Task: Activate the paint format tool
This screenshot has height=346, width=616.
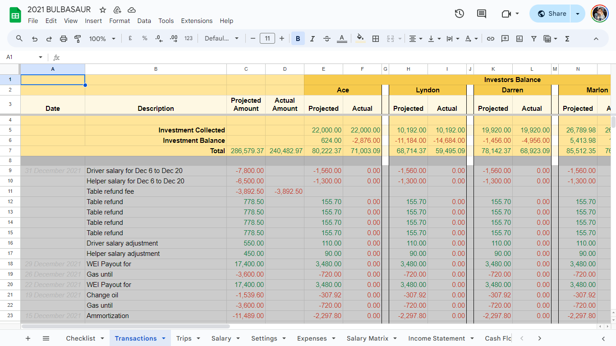Action: tap(78, 39)
